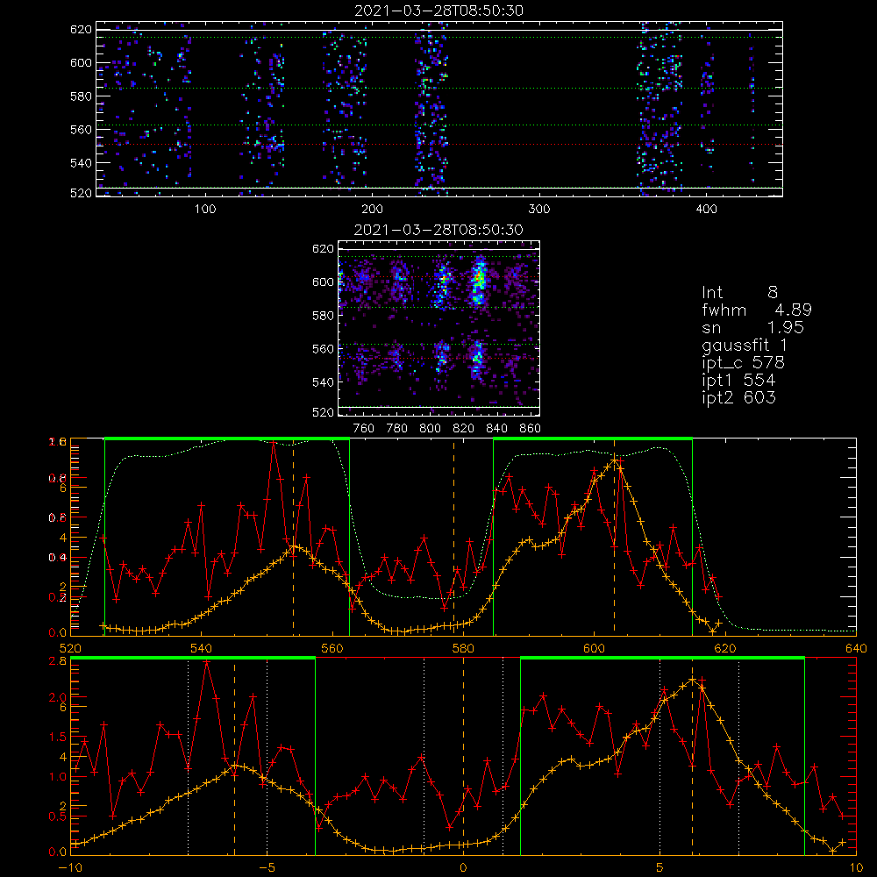Click x-axis label 10 on bottom plot
The image size is (877, 877).
[x=856, y=868]
